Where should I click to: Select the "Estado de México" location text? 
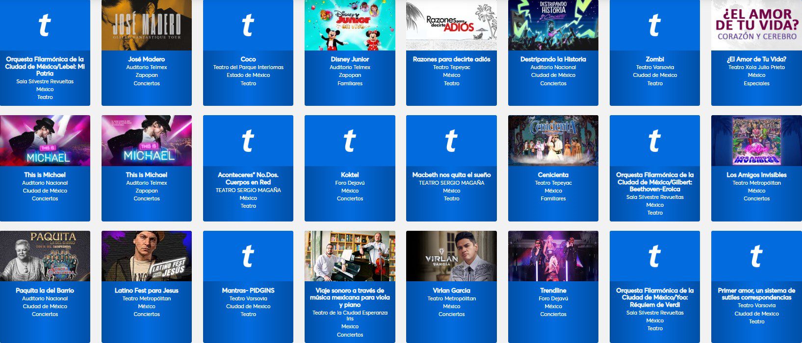tap(248, 75)
